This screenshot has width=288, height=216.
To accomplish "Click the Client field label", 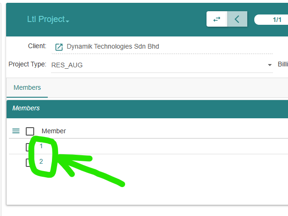I will 37,46.
